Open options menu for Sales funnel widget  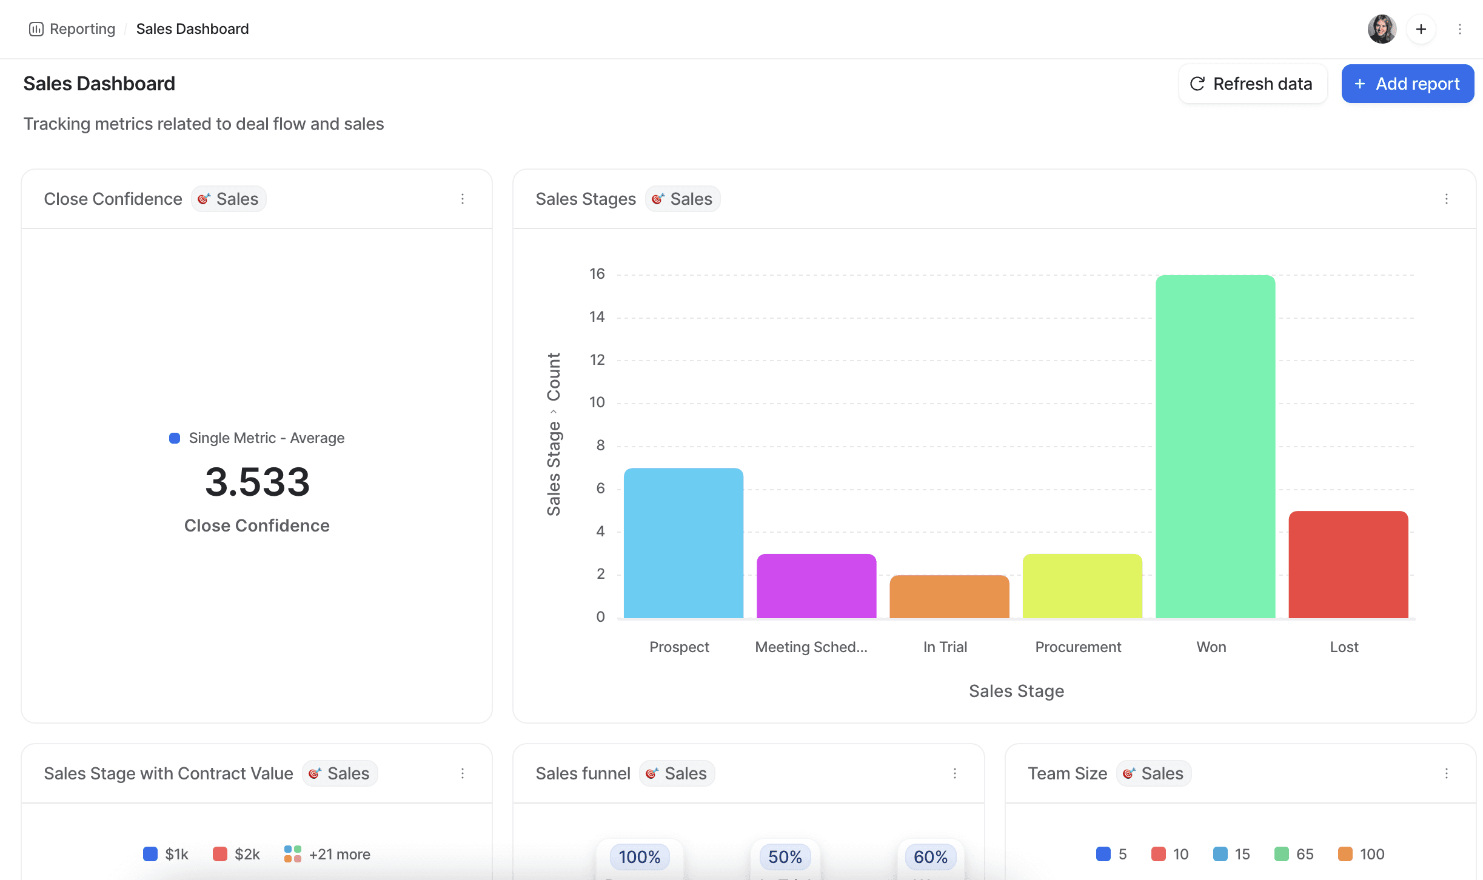[954, 773]
